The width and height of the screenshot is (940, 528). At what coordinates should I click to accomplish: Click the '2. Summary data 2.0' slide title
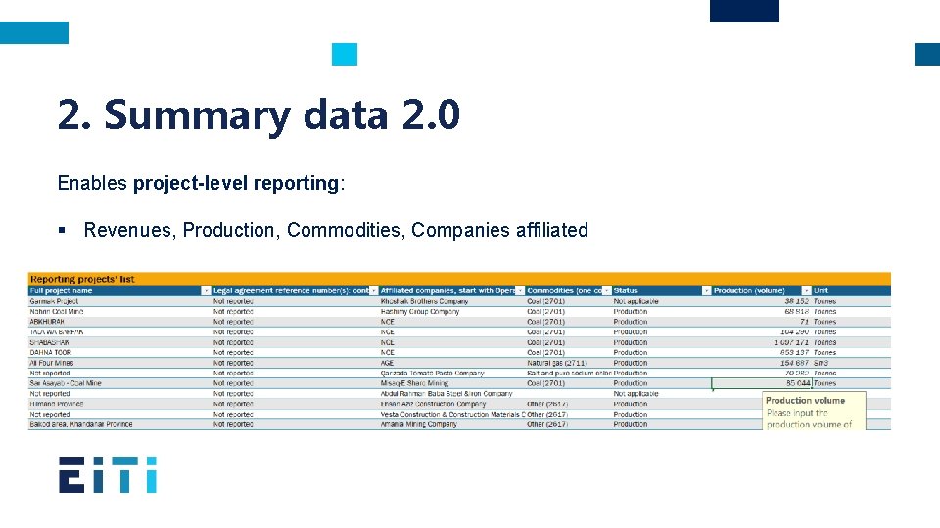(x=258, y=114)
